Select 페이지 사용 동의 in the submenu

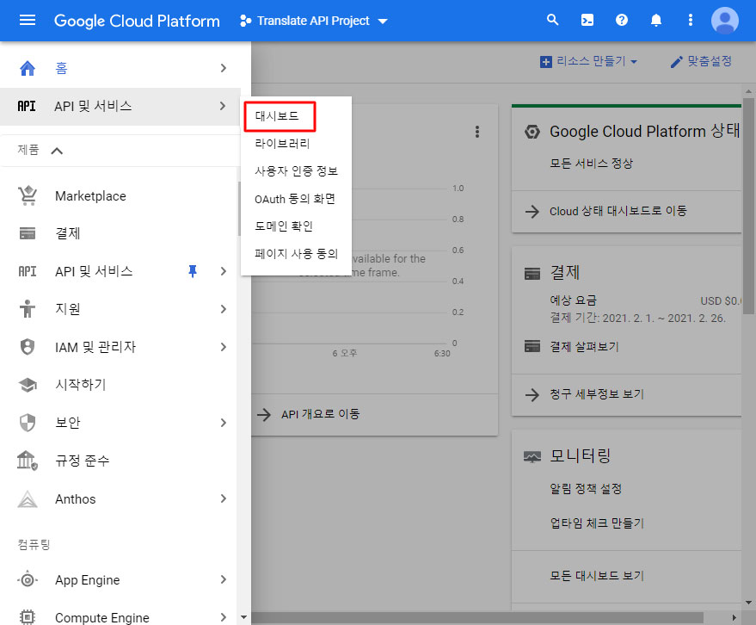pyautogui.click(x=296, y=253)
